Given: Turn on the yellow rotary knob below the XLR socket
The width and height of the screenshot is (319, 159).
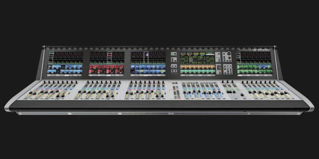Looking at the screenshot, I should click(229, 58).
